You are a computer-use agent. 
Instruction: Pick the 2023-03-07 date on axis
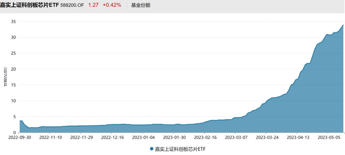[236, 137]
